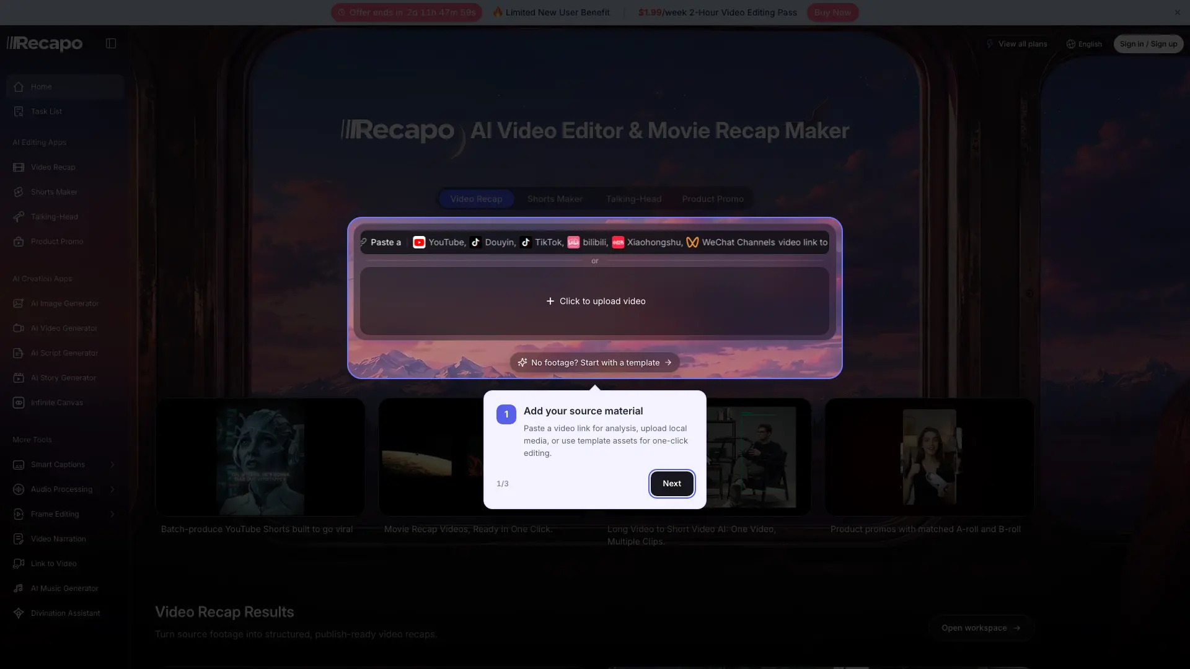Open Task List in the sidebar

click(65, 111)
